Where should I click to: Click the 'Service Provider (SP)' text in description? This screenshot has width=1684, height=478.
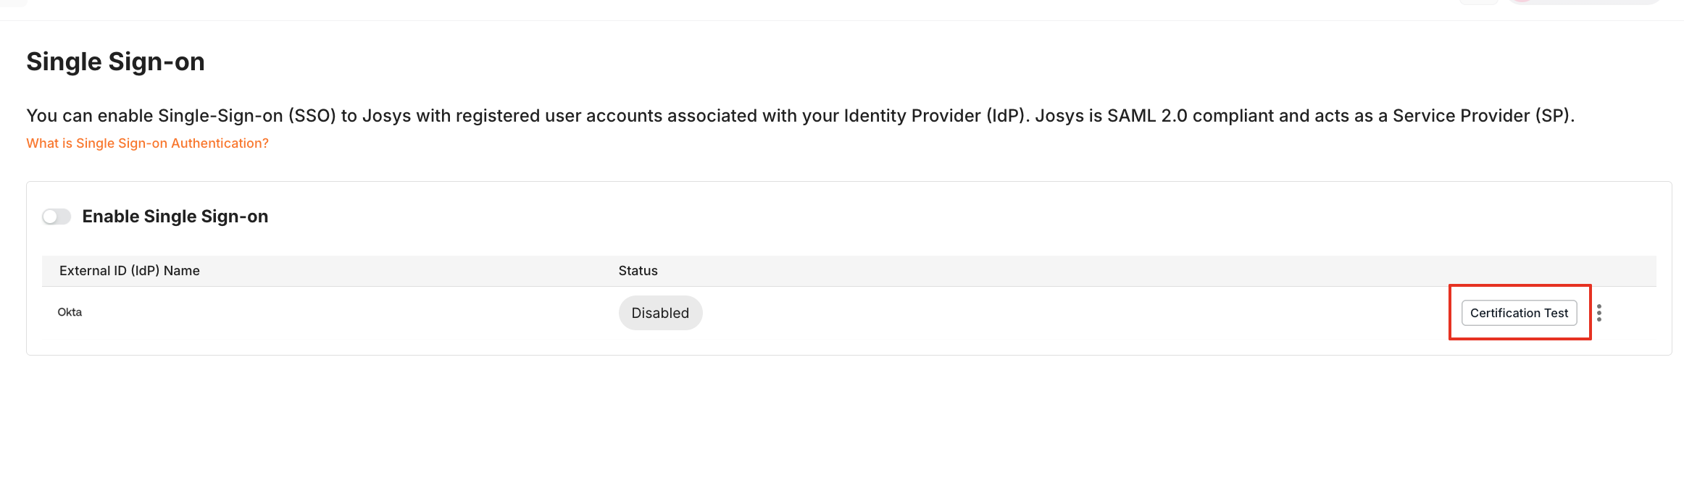pyautogui.click(x=1482, y=116)
